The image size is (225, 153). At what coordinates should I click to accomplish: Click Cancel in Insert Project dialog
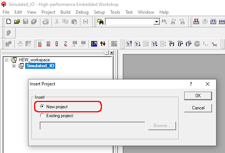click(x=198, y=108)
